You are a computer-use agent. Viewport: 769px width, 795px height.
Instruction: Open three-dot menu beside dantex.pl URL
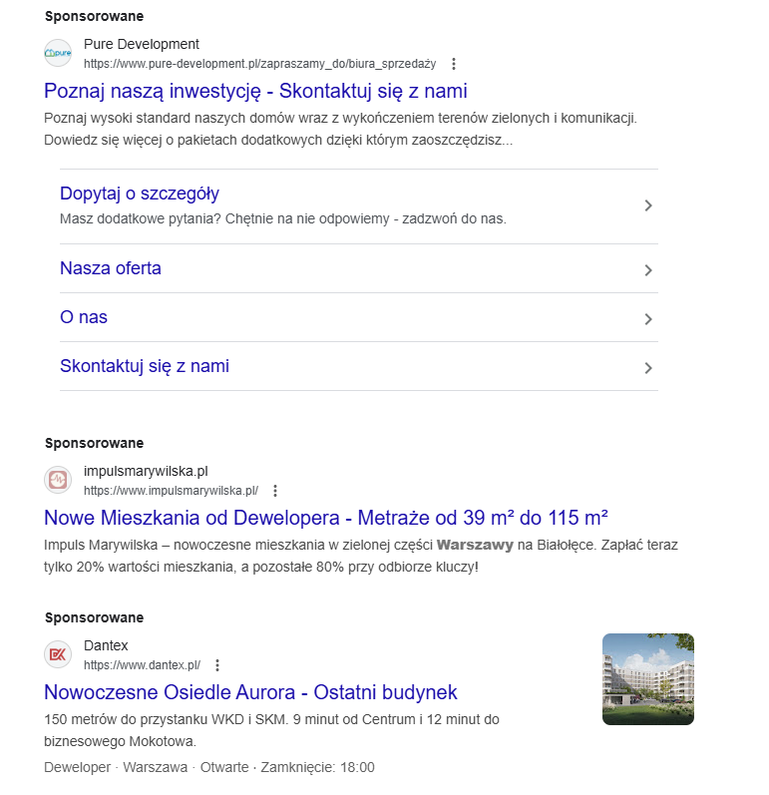[x=217, y=665]
